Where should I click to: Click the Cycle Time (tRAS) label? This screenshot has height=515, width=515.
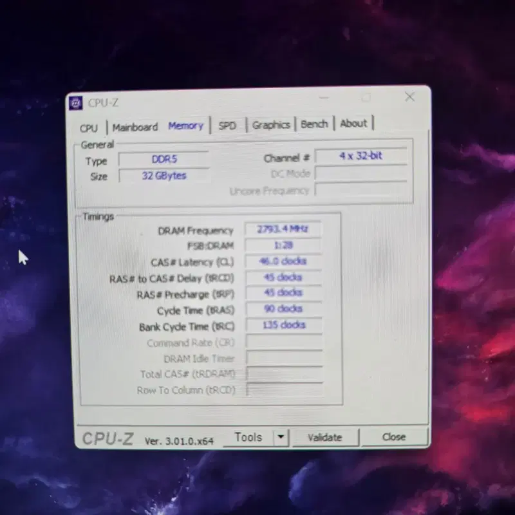pos(196,311)
